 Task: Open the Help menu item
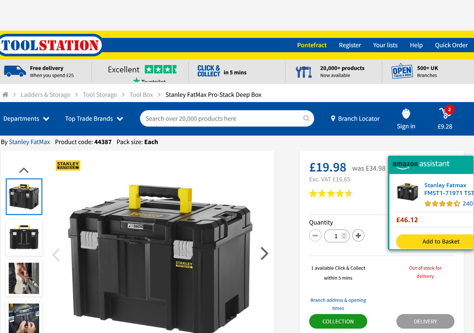[416, 45]
